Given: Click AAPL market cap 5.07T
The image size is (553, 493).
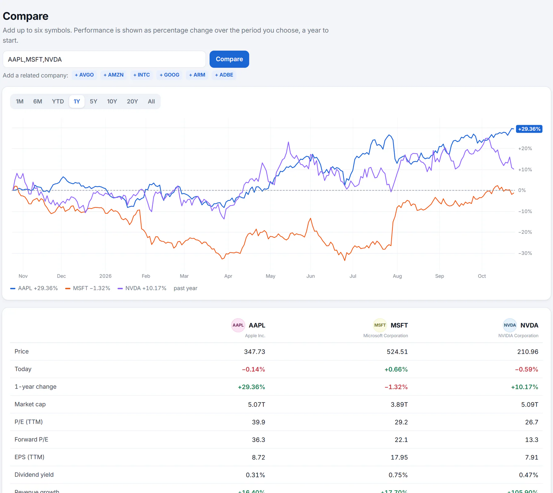Looking at the screenshot, I should (257, 405).
